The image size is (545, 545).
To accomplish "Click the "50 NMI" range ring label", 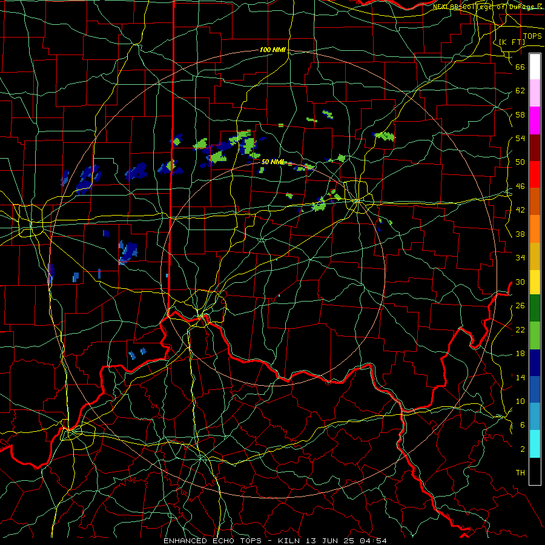I will 272,162.
